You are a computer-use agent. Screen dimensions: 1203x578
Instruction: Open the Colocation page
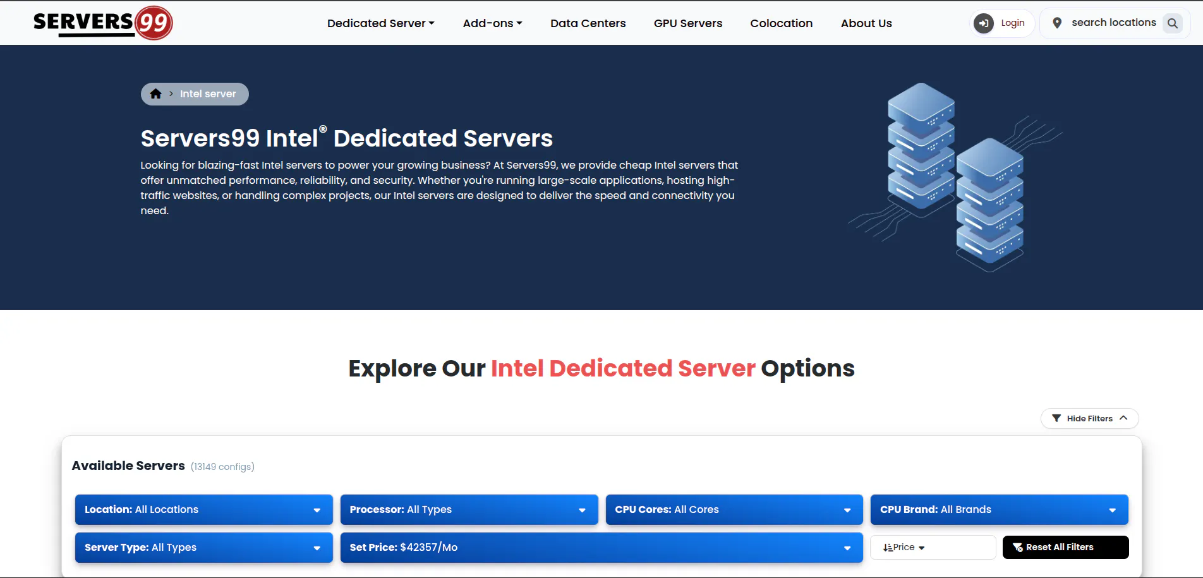pos(782,23)
